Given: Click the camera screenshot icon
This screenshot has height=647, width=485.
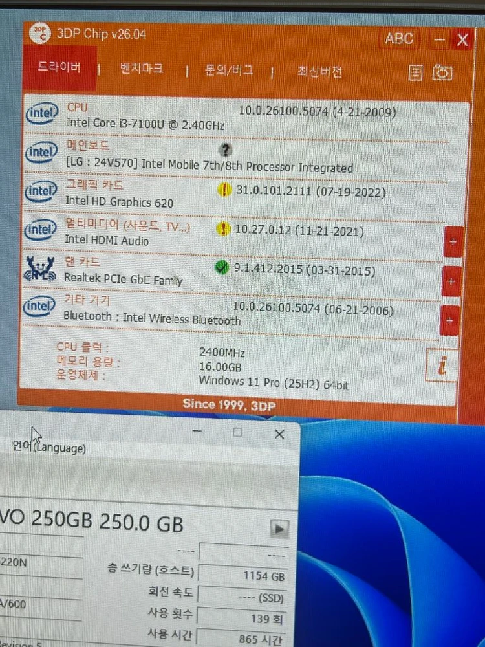Looking at the screenshot, I should (442, 72).
